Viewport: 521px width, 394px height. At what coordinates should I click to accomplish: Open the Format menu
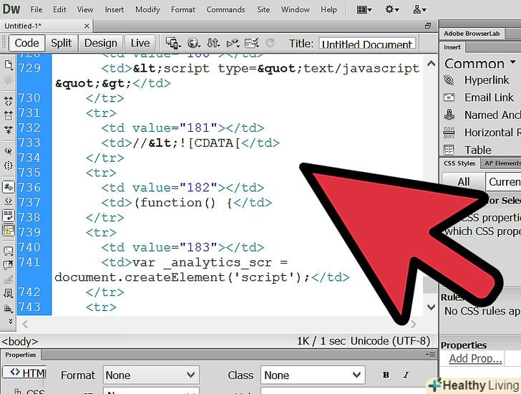[183, 9]
